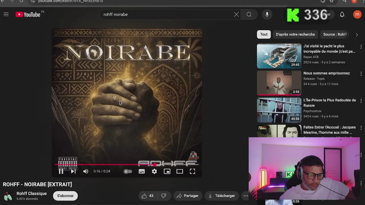Skip to next video
This screenshot has width=365, height=205.
point(73,171)
